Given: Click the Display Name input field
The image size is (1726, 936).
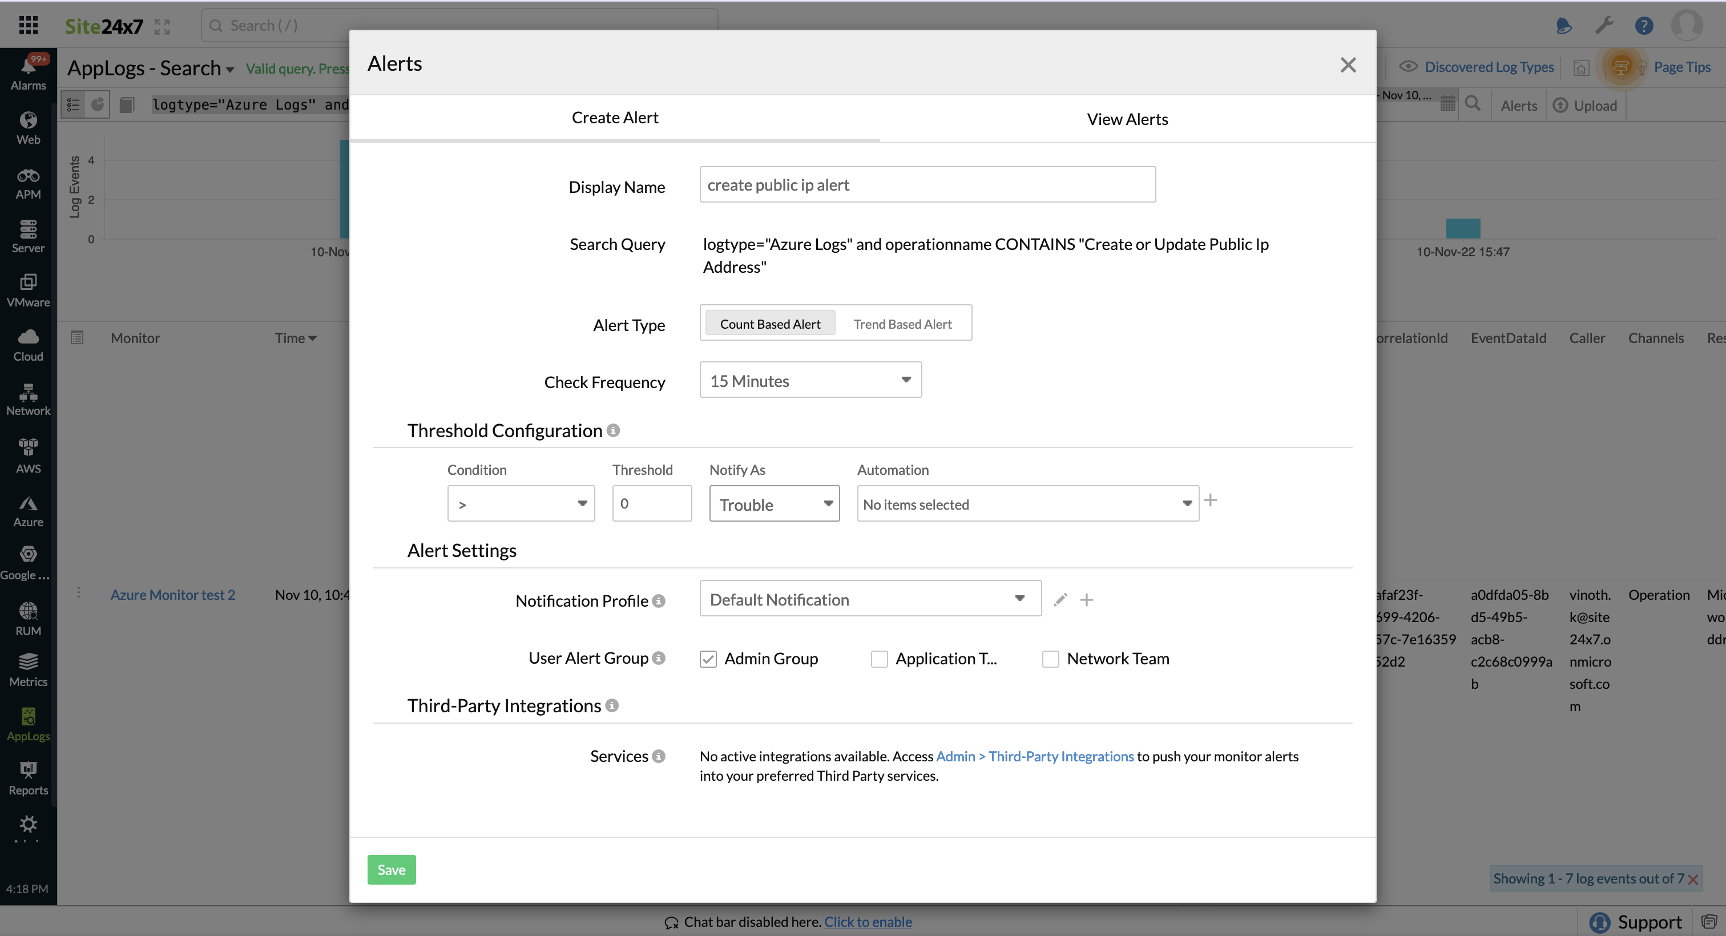Looking at the screenshot, I should [x=927, y=185].
